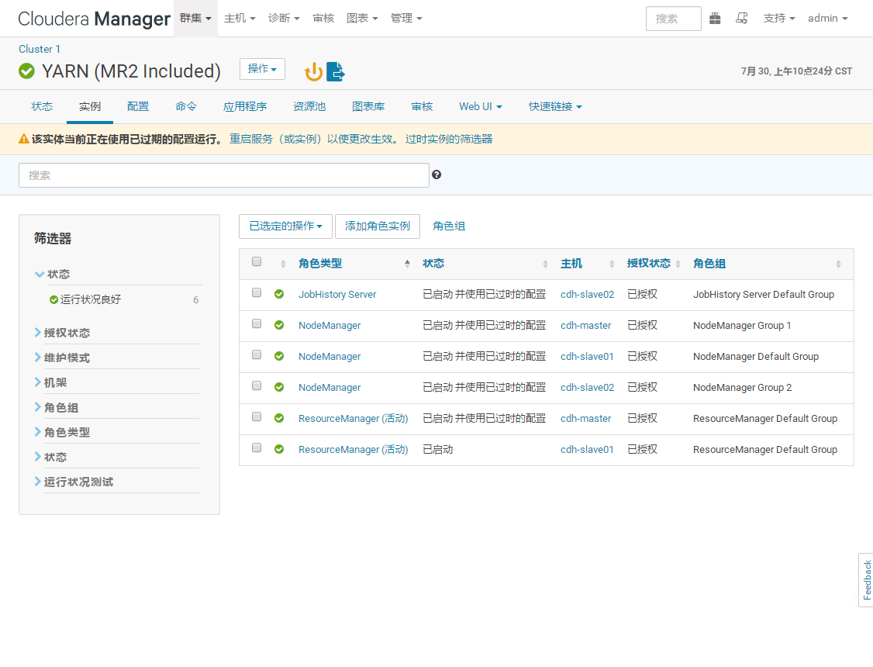Click health icon of ResourceManager cdh-master row
The height and width of the screenshot is (667, 873).
(x=279, y=418)
